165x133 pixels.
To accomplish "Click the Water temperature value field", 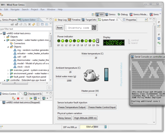I will coord(90,58).
